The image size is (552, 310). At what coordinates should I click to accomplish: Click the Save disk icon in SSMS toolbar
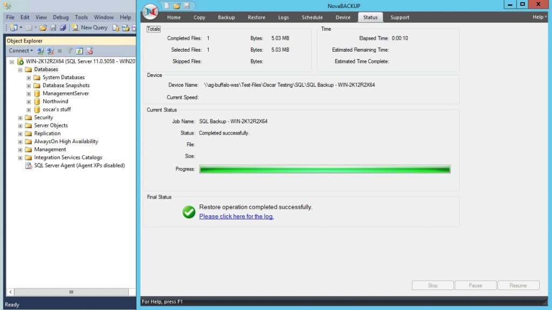point(53,28)
